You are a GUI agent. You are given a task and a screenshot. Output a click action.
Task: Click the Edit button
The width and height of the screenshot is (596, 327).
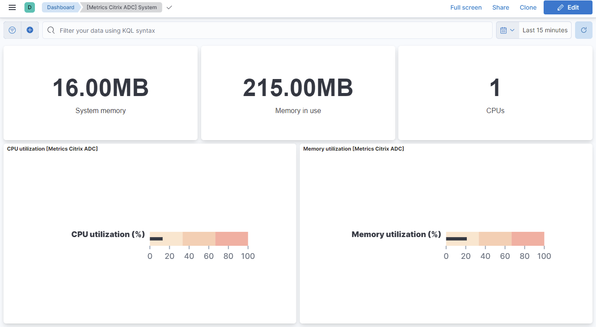(568, 7)
